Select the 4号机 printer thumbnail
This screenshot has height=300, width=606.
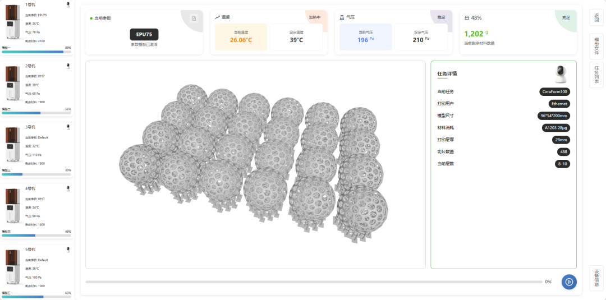tap(12, 206)
